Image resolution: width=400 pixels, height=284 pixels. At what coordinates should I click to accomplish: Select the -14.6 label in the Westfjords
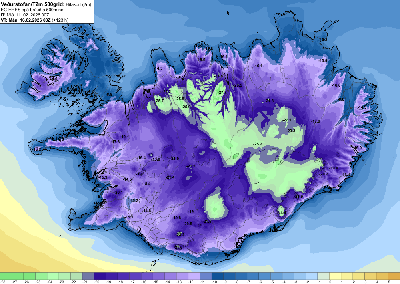(53, 79)
